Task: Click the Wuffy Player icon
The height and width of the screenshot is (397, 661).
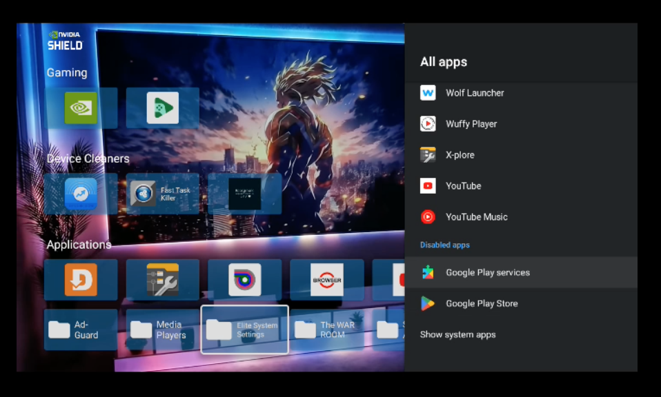Action: pos(428,124)
